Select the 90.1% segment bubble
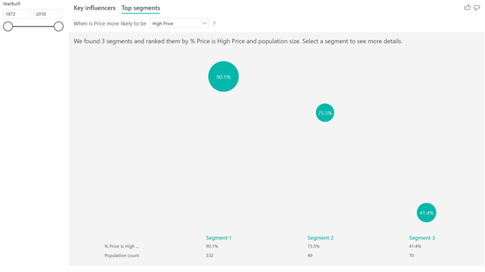The image size is (485, 272). [x=223, y=76]
